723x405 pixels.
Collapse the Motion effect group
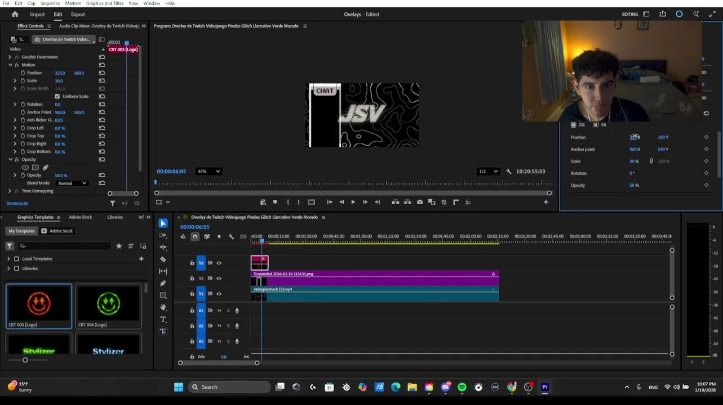point(10,65)
